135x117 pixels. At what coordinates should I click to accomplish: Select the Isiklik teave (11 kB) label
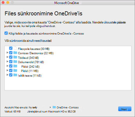point(30,75)
